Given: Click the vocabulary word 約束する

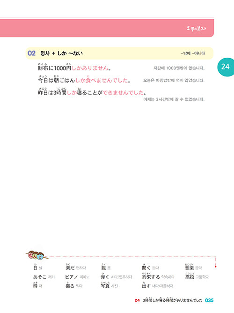Looking at the screenshot, I should 151,276.
